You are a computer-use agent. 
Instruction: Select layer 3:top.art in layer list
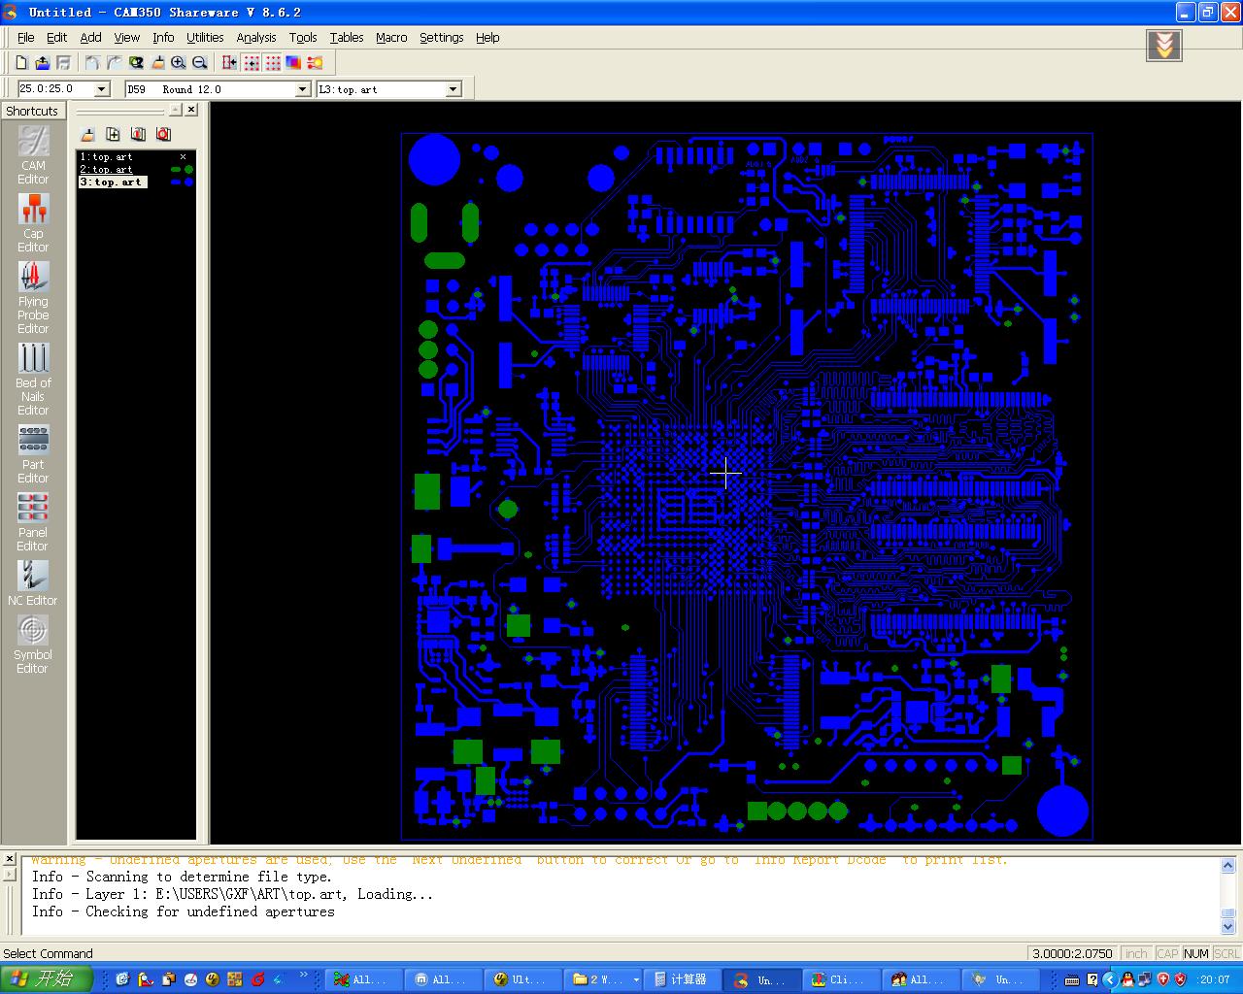(x=113, y=182)
